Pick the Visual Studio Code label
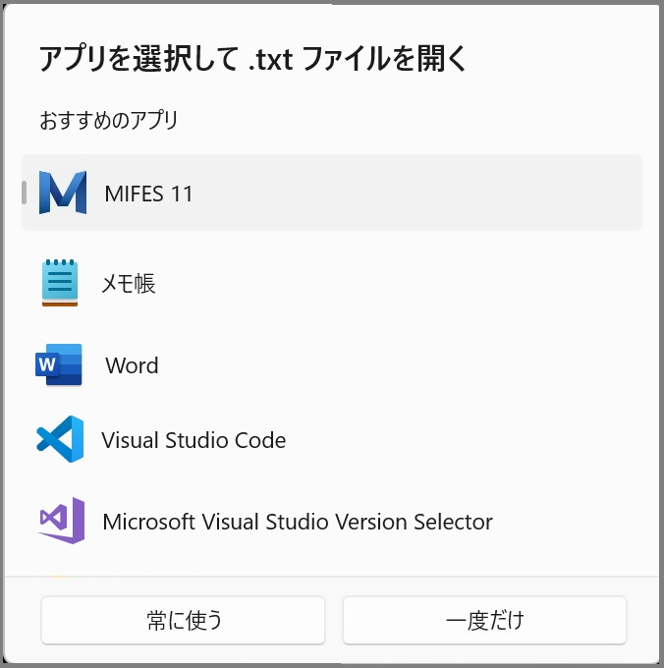This screenshot has width=664, height=668. [x=194, y=440]
